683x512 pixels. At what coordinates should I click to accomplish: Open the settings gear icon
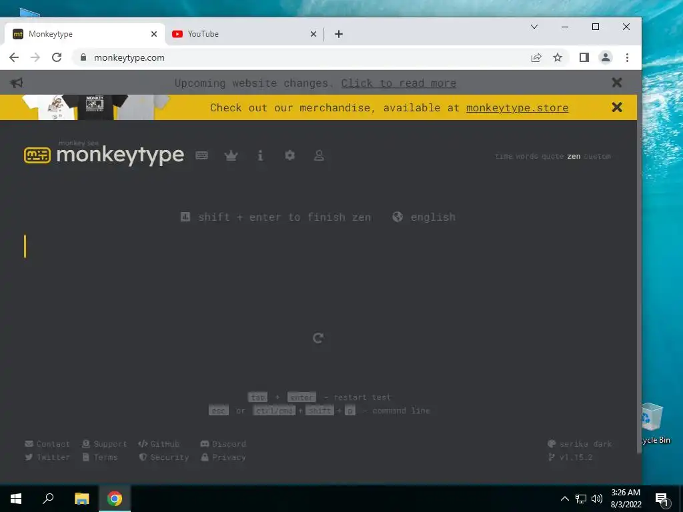pos(289,155)
